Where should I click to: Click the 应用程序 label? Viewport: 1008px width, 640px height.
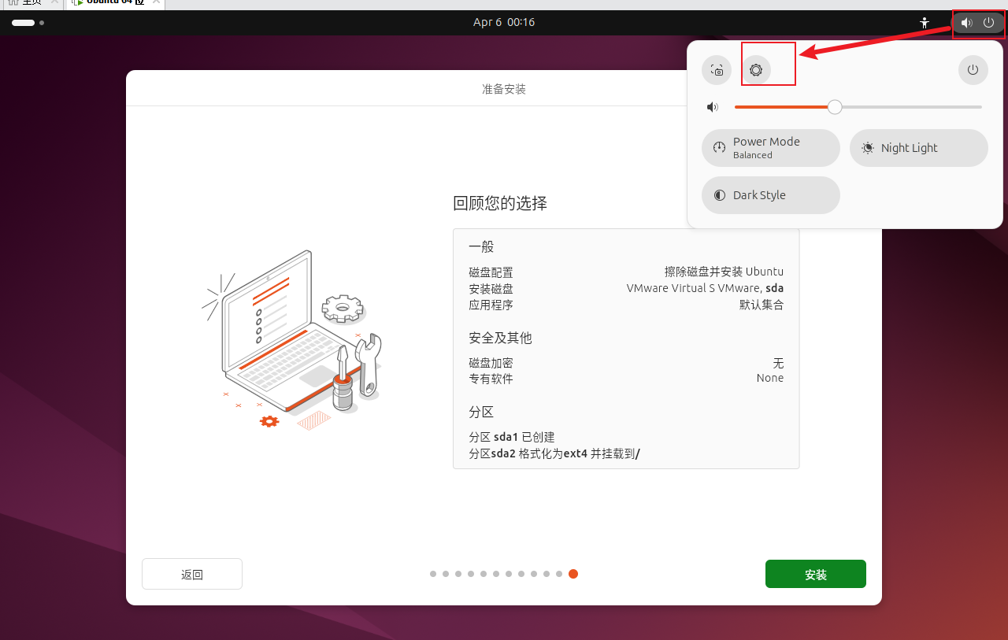tap(491, 305)
